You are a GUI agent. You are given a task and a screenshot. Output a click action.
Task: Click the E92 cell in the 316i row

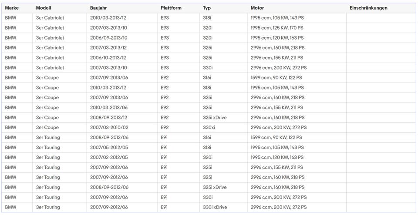tap(179, 78)
